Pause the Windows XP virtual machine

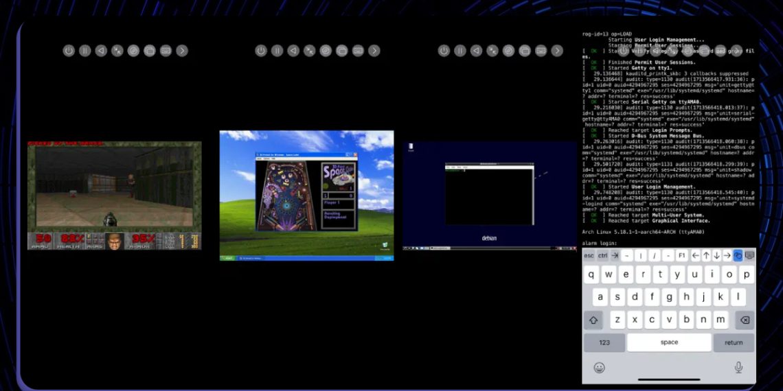(277, 51)
